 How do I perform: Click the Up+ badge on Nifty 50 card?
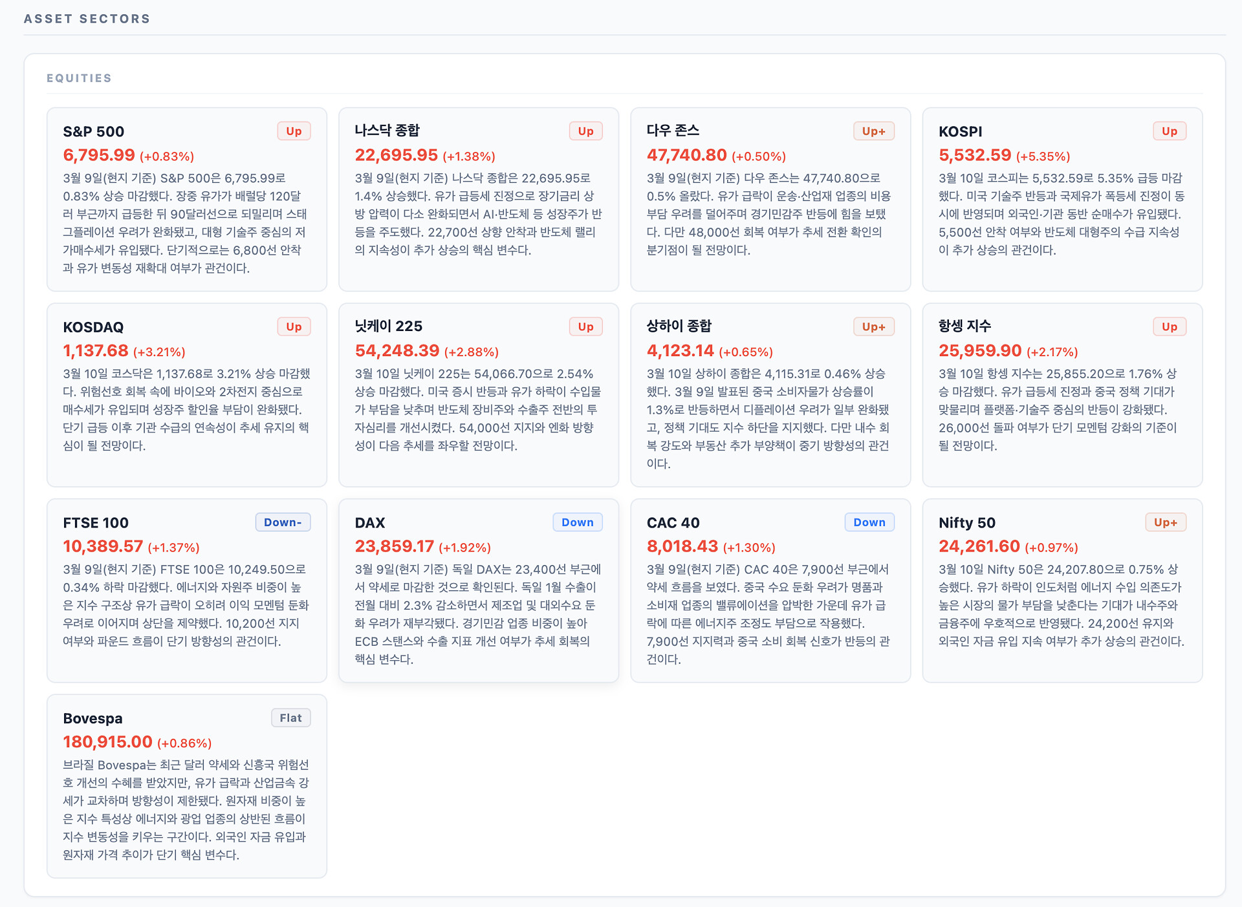click(x=1165, y=522)
